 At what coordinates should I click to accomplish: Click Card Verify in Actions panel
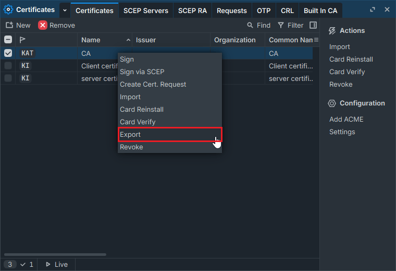click(x=347, y=72)
